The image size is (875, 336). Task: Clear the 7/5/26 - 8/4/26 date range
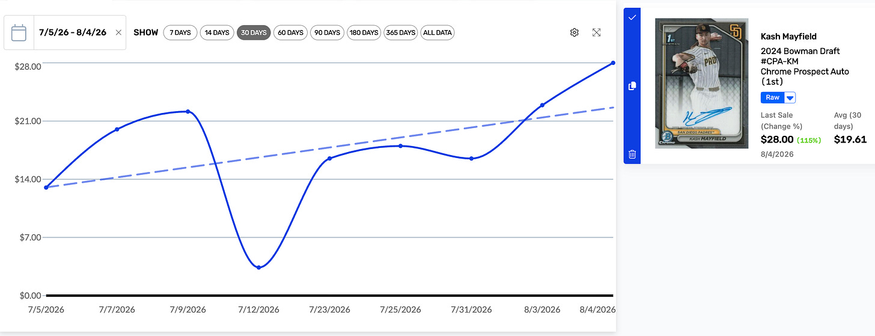118,32
